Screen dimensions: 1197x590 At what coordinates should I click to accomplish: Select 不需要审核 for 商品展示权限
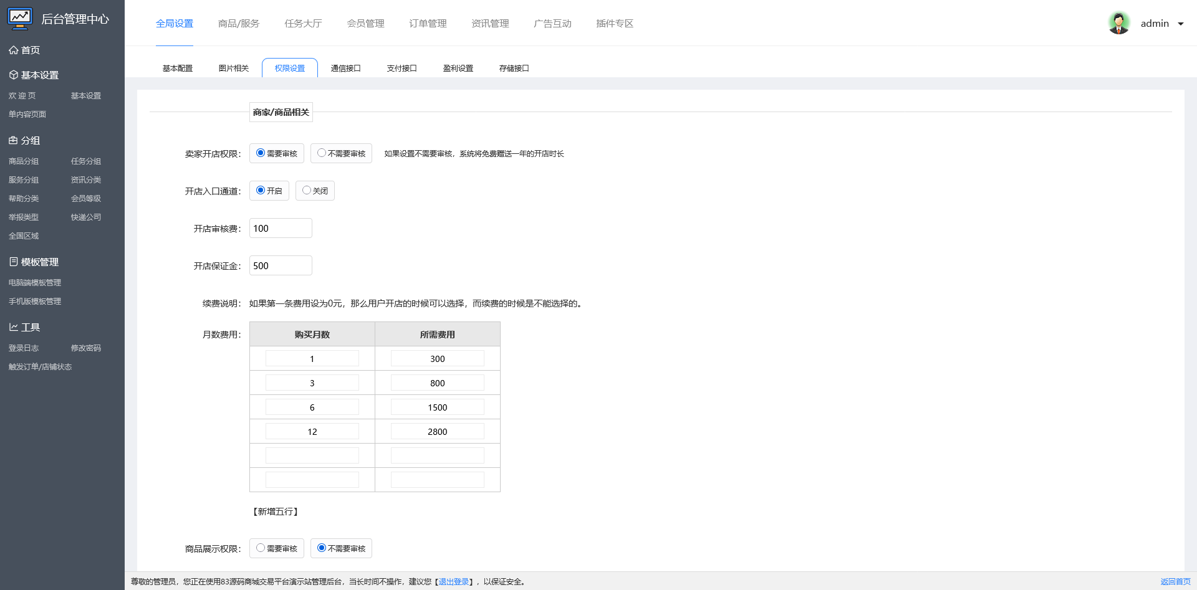pyautogui.click(x=322, y=548)
